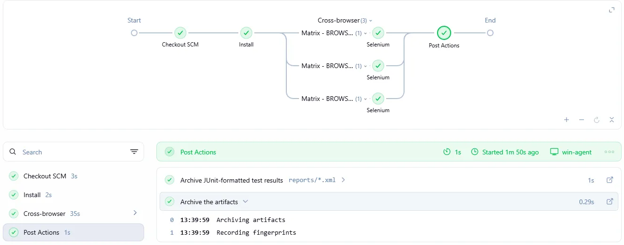The image size is (624, 245).
Task: Select the Install graph node
Action: tap(246, 33)
